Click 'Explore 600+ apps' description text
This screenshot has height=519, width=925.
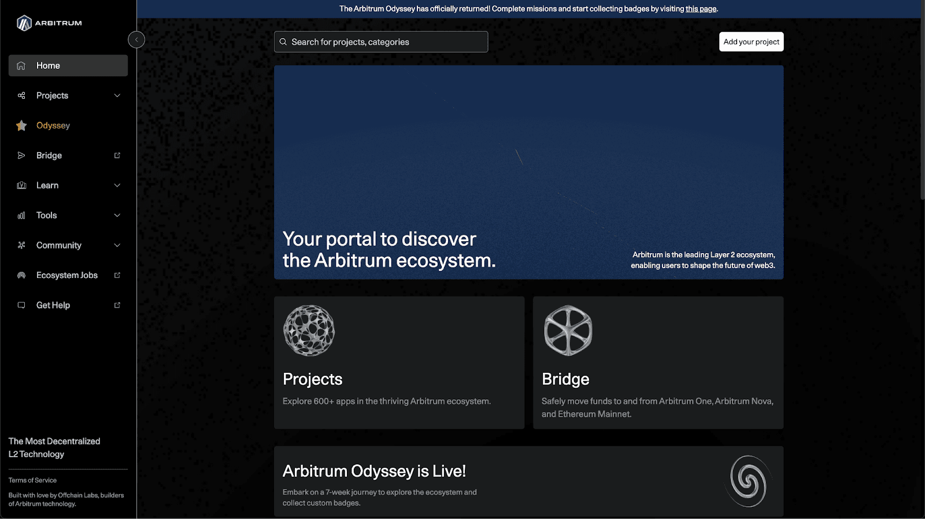[387, 401]
